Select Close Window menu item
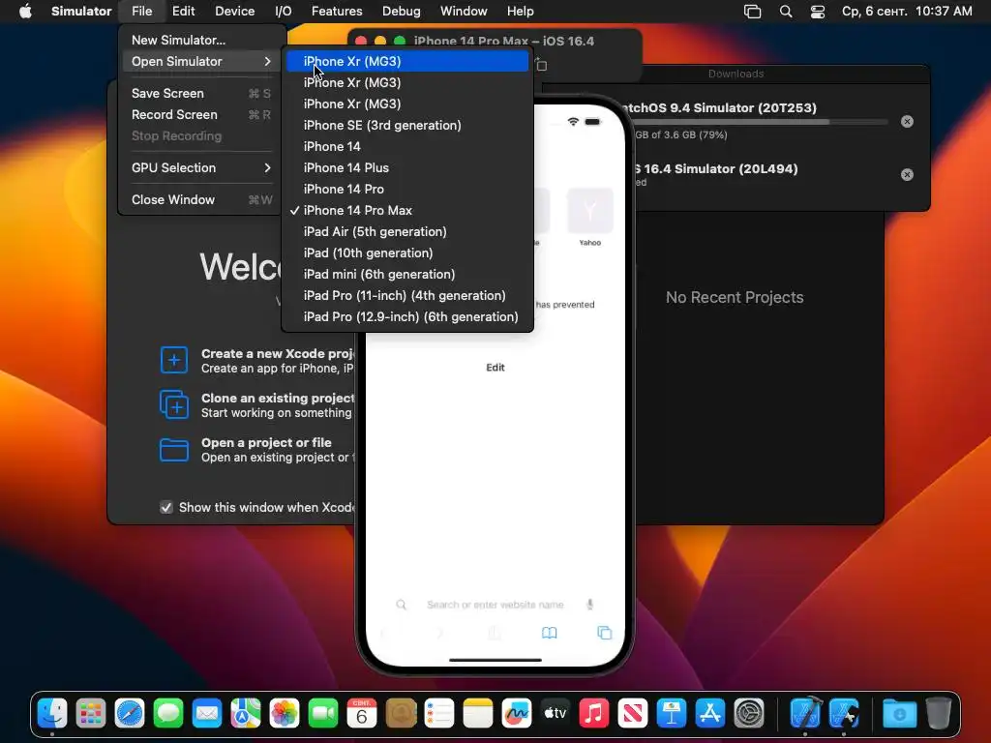 tap(201, 199)
